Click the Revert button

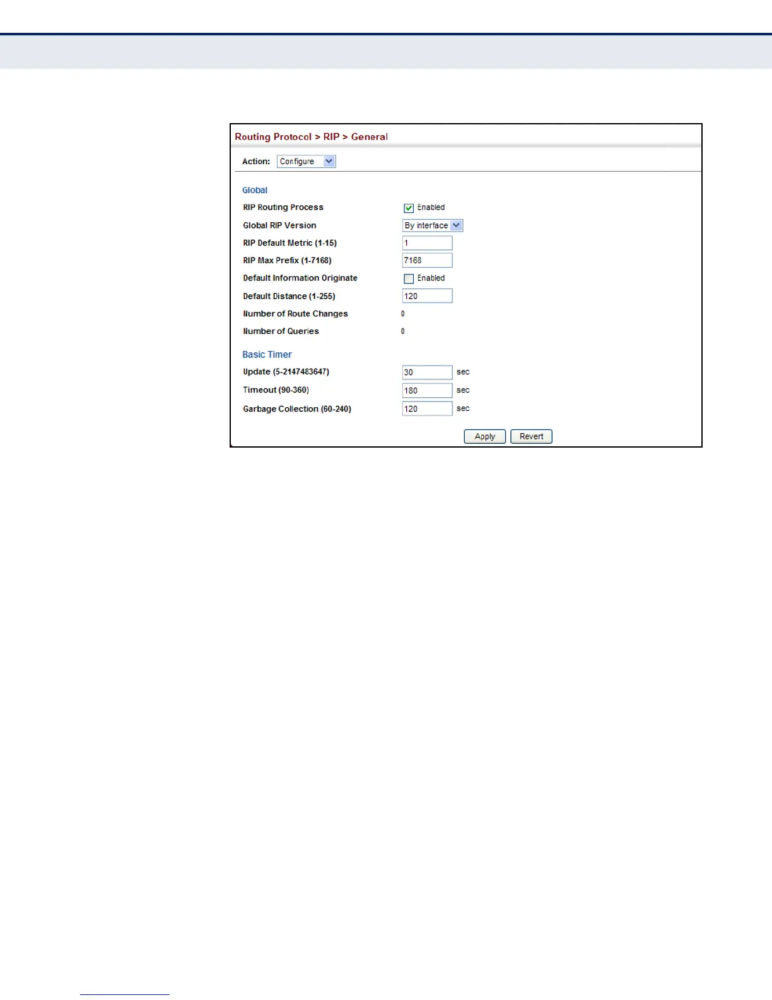click(x=531, y=436)
